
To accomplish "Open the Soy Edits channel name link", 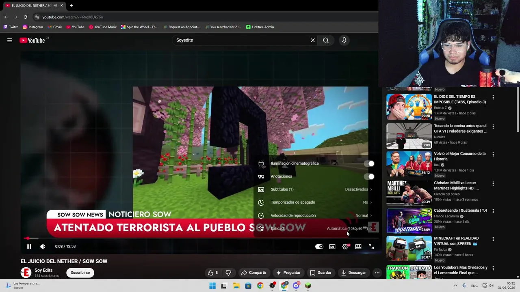I will [43, 270].
